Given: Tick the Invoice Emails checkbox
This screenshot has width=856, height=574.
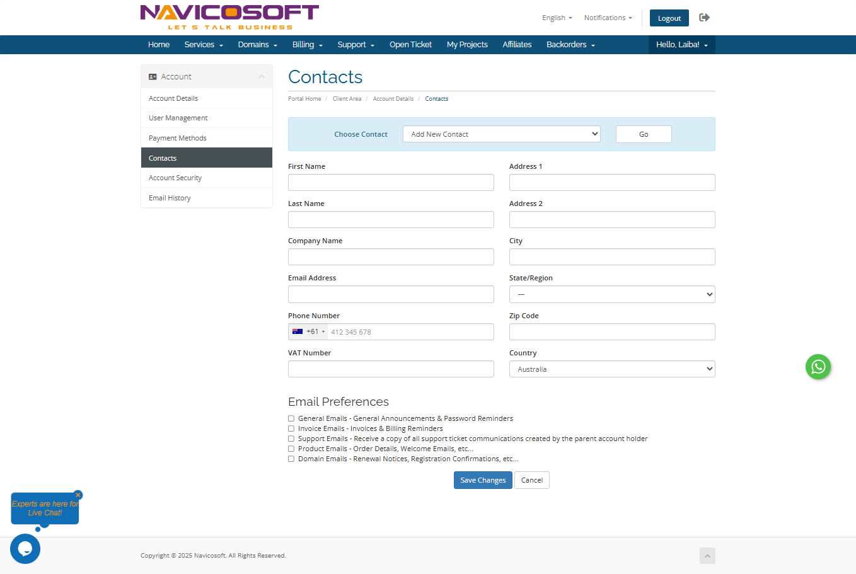Looking at the screenshot, I should tap(291, 428).
